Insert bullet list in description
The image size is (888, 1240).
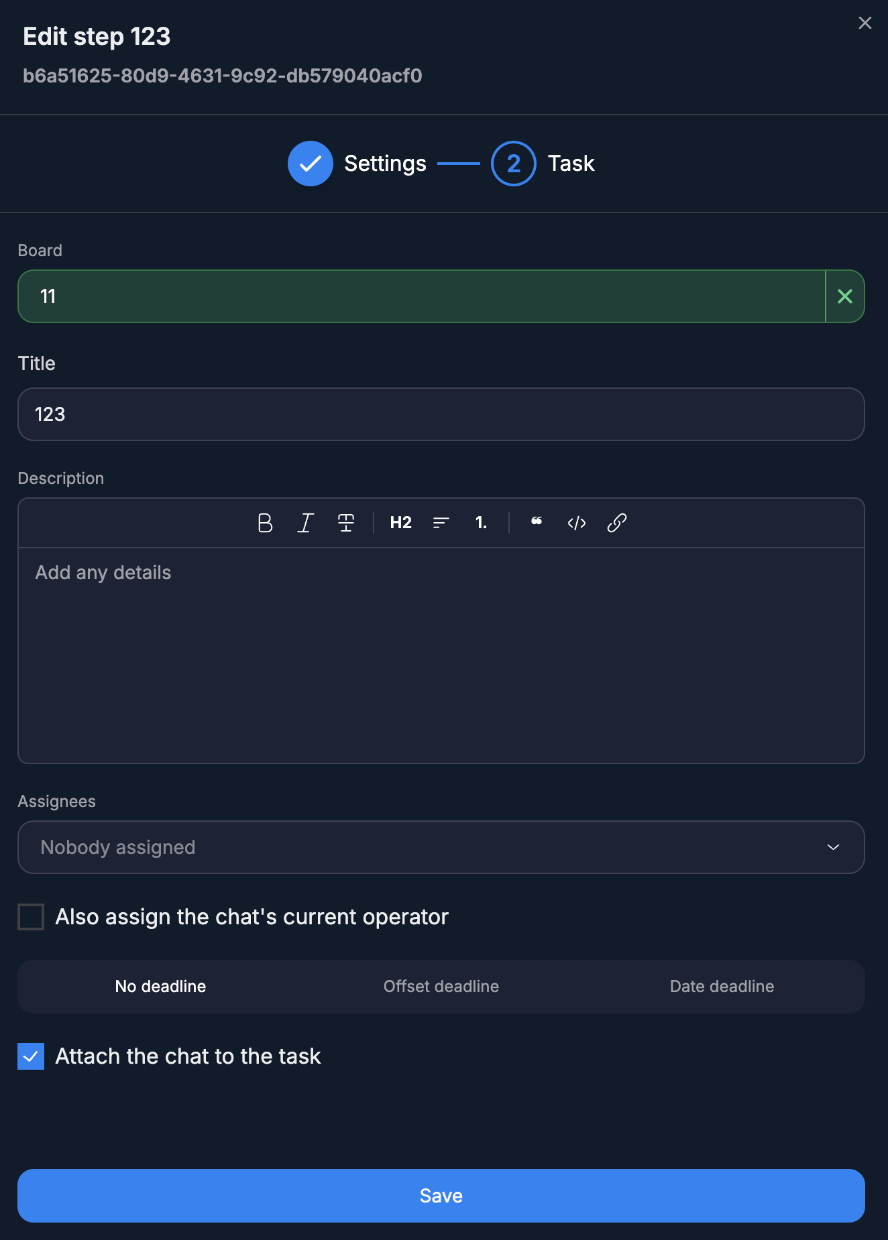(x=441, y=523)
